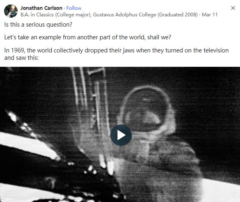Screen dimensions: 240x202
Task: Click the B.A. in Classics credential text
Action: [37, 15]
